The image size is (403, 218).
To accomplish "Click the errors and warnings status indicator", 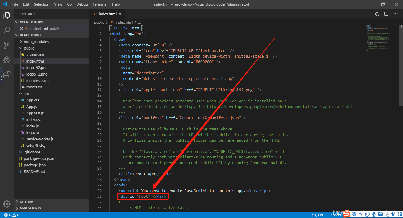I will coord(12,215).
